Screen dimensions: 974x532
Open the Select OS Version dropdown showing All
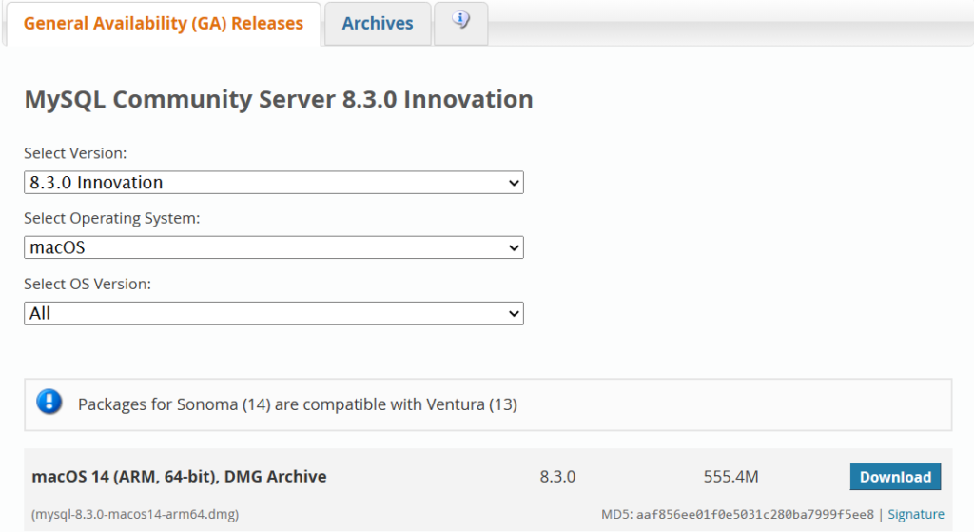(x=274, y=313)
